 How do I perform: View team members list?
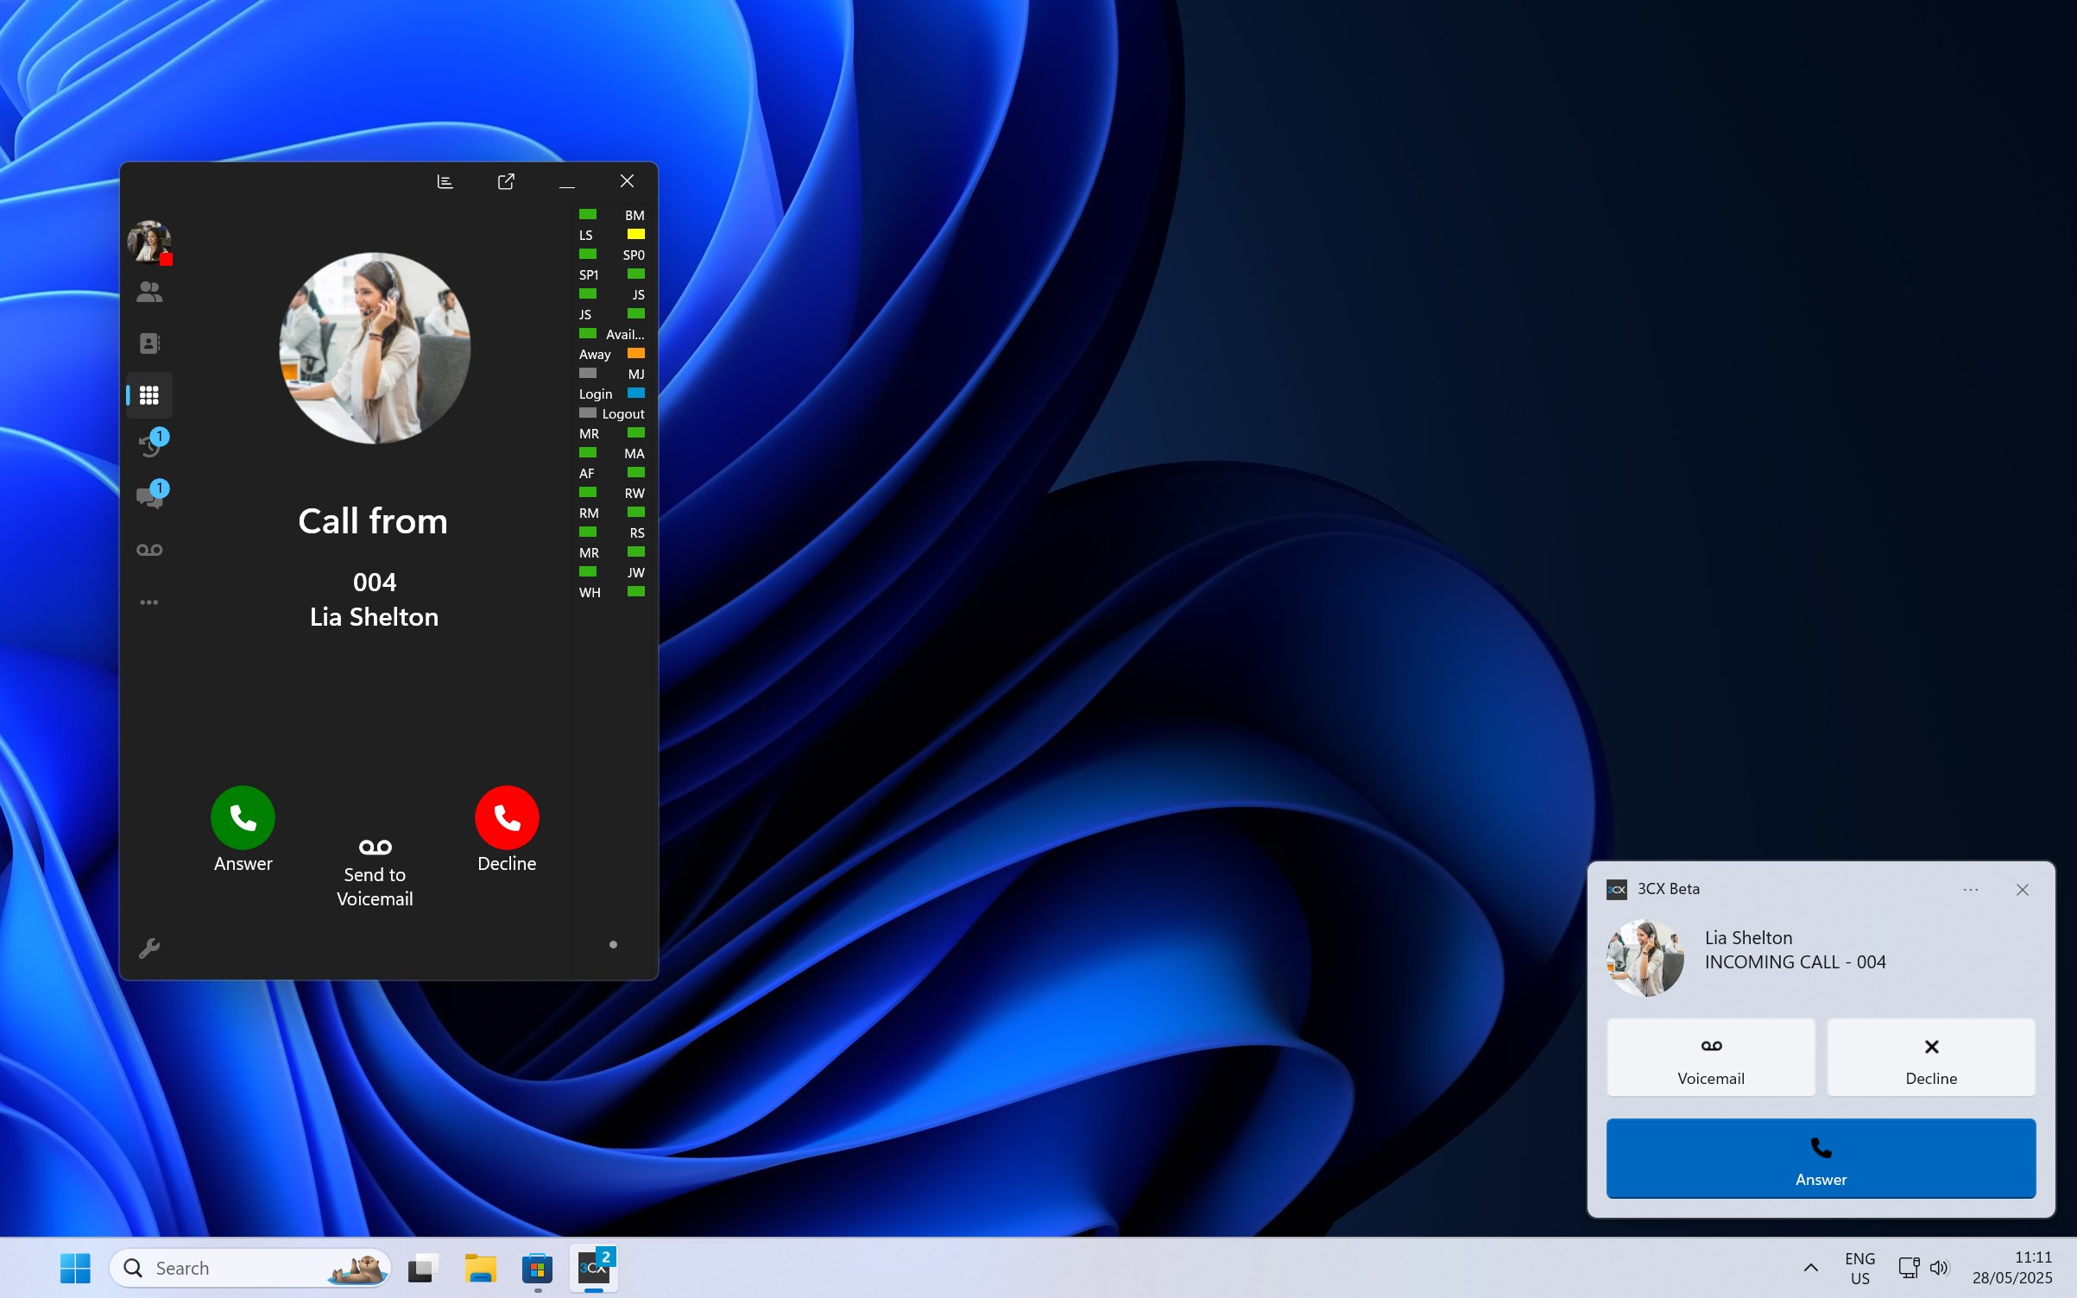pyautogui.click(x=149, y=292)
